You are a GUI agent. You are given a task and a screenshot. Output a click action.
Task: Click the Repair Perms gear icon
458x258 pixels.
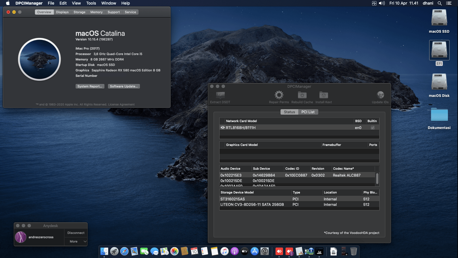point(279,95)
